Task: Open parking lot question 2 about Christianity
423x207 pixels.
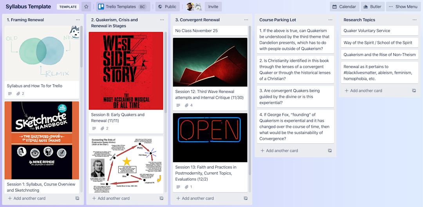Action: 295,70
